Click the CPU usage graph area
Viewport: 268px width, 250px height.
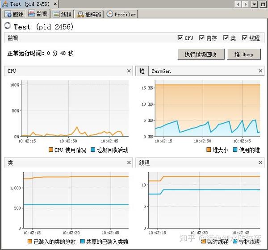75,108
